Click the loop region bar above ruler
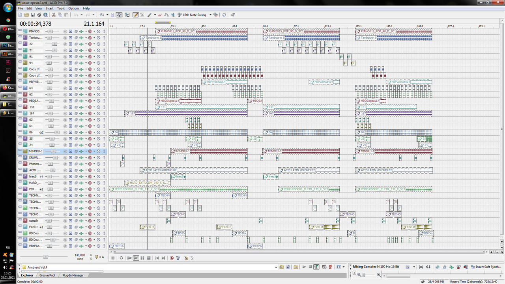The width and height of the screenshot is (505, 284). point(163,22)
